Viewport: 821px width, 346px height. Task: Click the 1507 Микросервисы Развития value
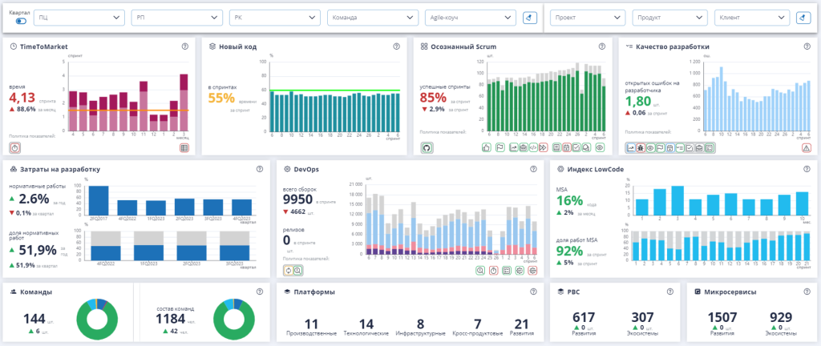click(722, 317)
